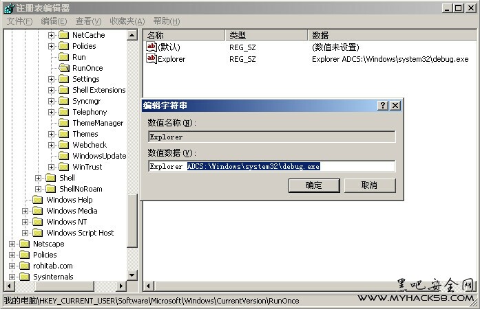Open the 收藏夹(A) menu
Viewport: 480px width, 309px height.
point(127,21)
